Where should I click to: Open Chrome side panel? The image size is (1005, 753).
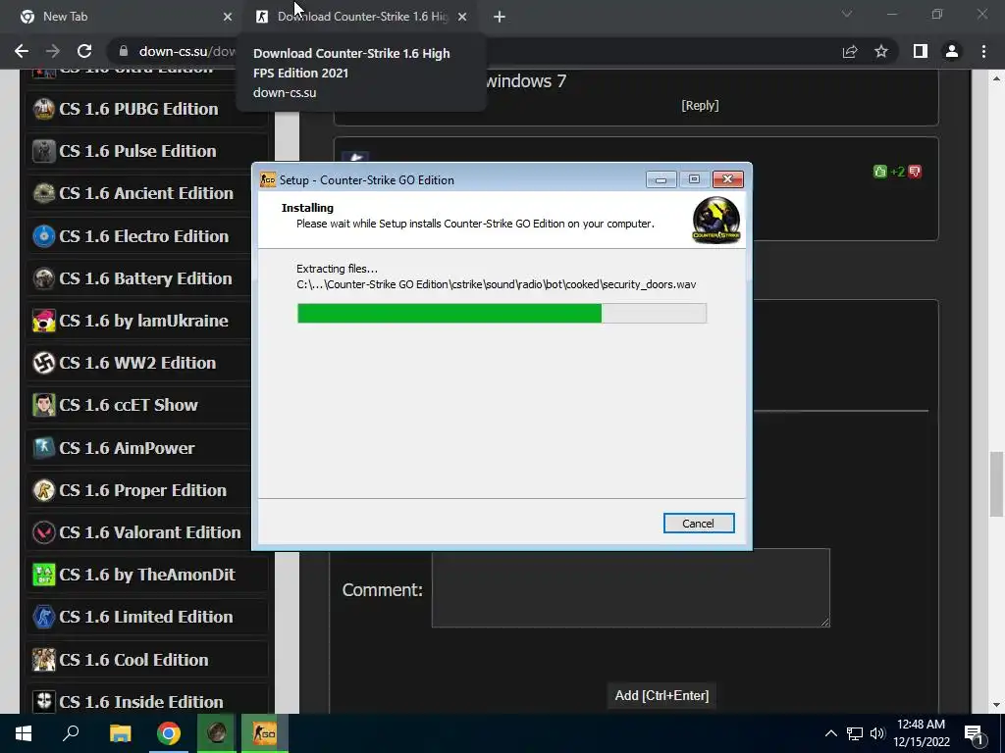[921, 51]
